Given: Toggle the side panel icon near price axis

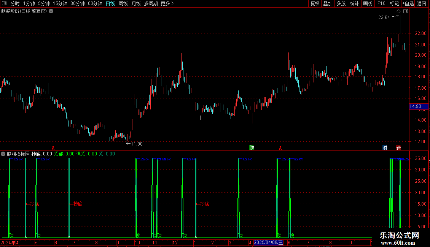Looking at the screenshot, I should tap(406, 11).
